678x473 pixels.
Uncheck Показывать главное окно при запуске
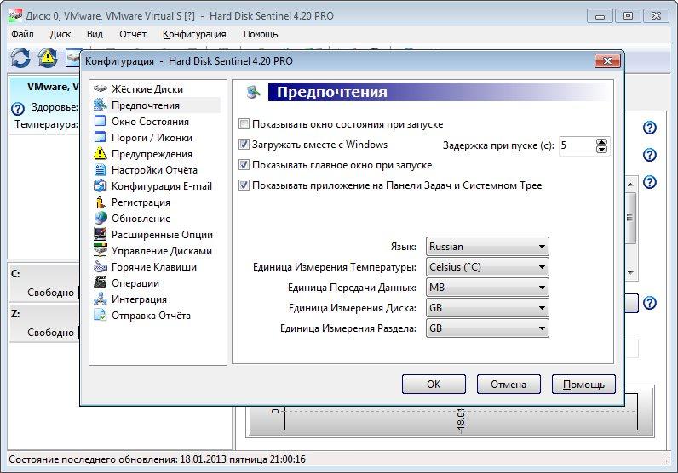pyautogui.click(x=244, y=164)
